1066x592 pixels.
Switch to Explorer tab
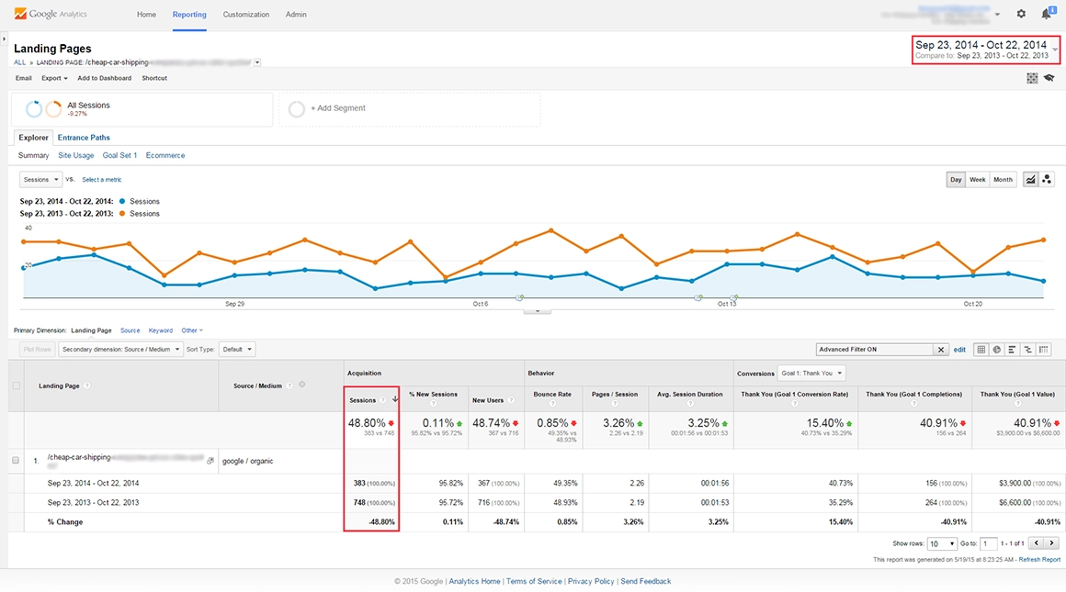point(33,137)
